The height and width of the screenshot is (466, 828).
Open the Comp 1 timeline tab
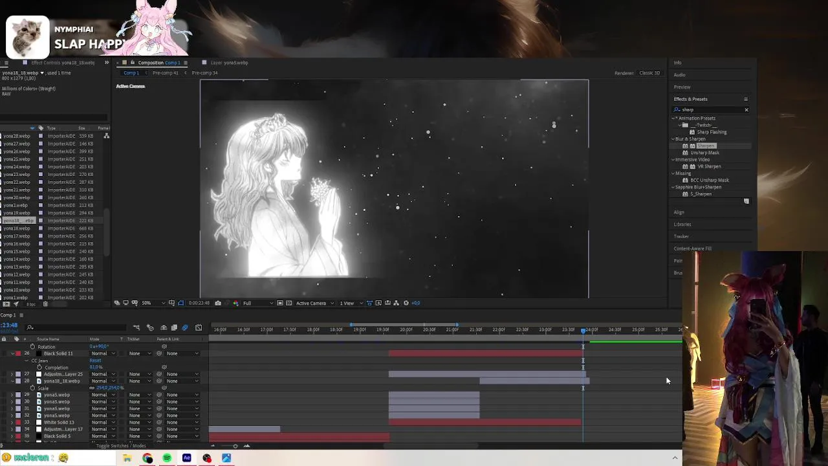coord(8,315)
